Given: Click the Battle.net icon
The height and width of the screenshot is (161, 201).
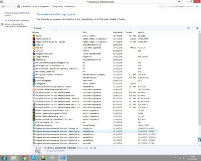Looking at the screenshot, I should tap(34, 45).
